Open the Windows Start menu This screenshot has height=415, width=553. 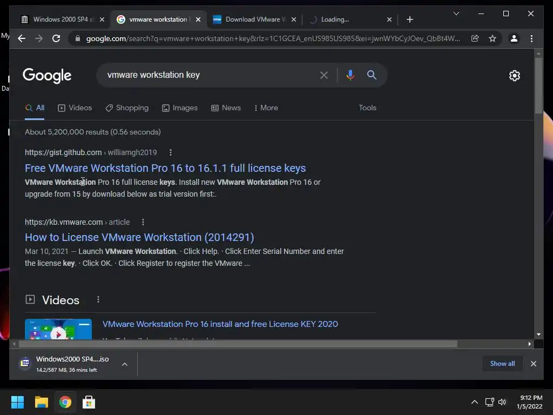[x=17, y=402]
